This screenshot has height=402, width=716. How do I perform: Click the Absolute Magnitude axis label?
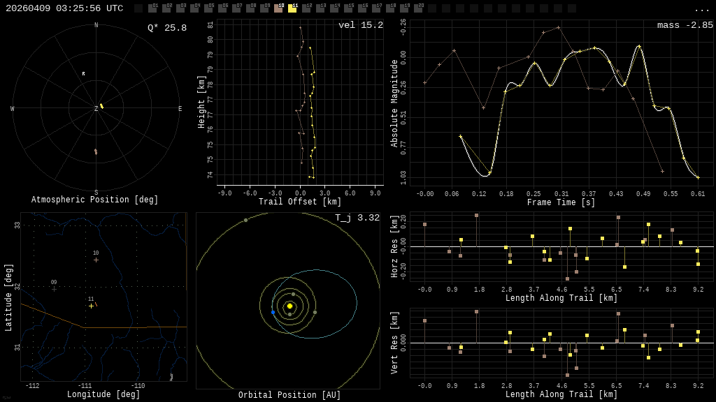(x=394, y=103)
